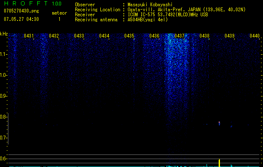Click the 0.7 kHz axis label
Viewport: 263px width, 167px height.
[4, 138]
